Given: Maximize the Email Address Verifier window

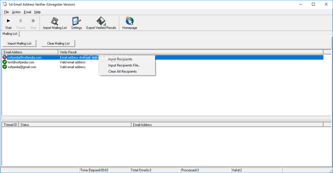Looking at the screenshot, I should [313, 4].
